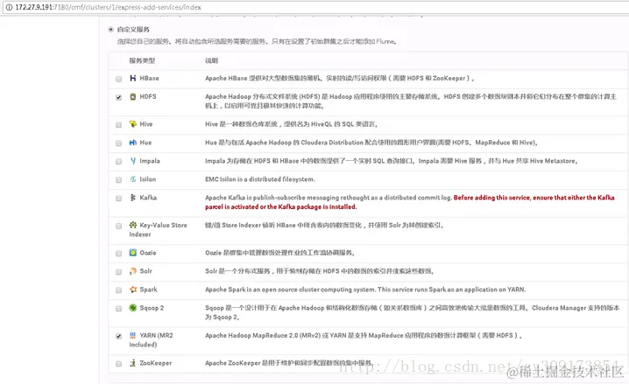629x384 pixels.
Task: Tick the Oozie service checkbox
Action: click(x=119, y=254)
